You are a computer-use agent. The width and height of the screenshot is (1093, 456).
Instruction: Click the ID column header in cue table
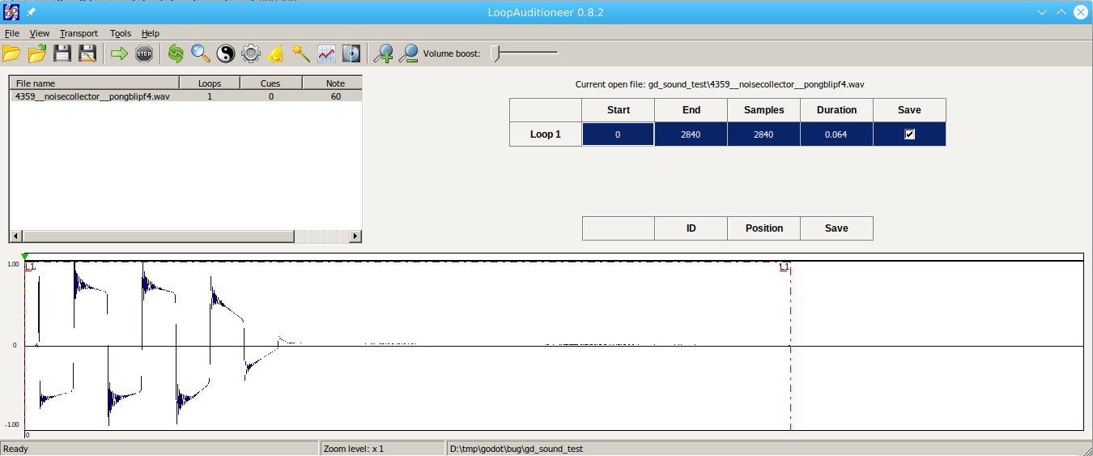691,228
